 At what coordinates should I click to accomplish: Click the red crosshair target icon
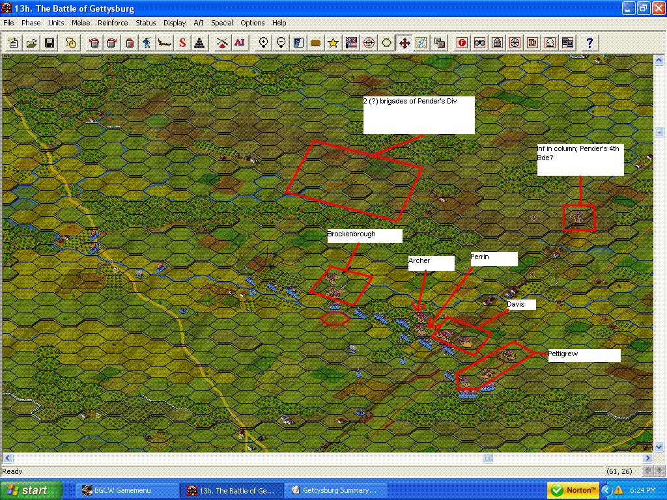click(x=369, y=42)
